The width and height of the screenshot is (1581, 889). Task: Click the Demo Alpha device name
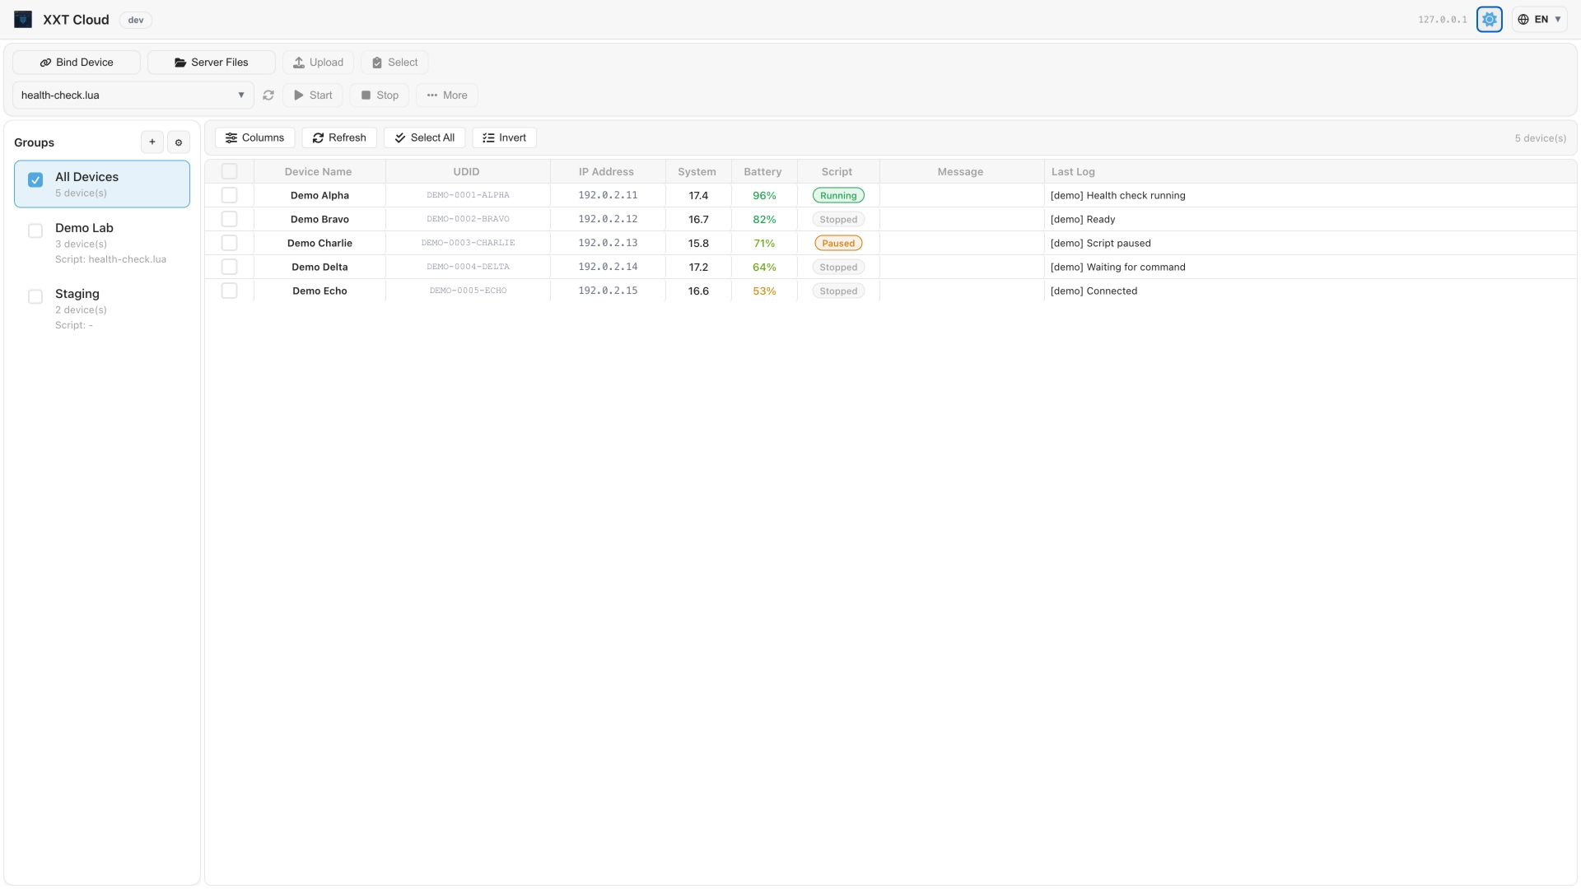coord(319,196)
